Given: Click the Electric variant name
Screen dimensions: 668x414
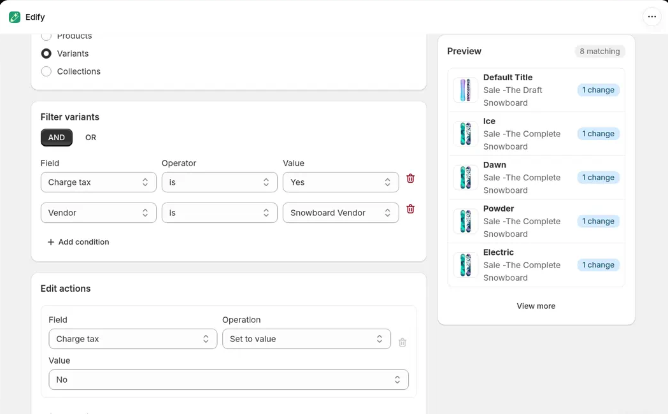Looking at the screenshot, I should pyautogui.click(x=499, y=253).
